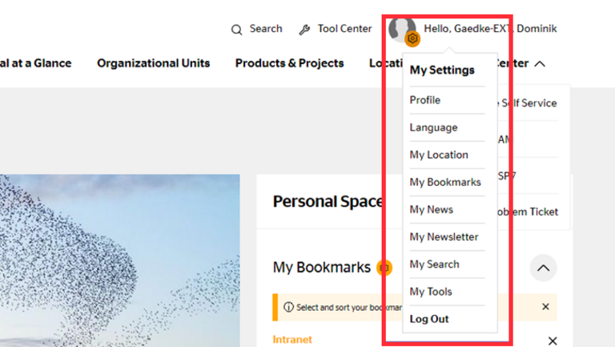
Task: Open settings gear beside My Bookmarks heading
Action: (384, 268)
